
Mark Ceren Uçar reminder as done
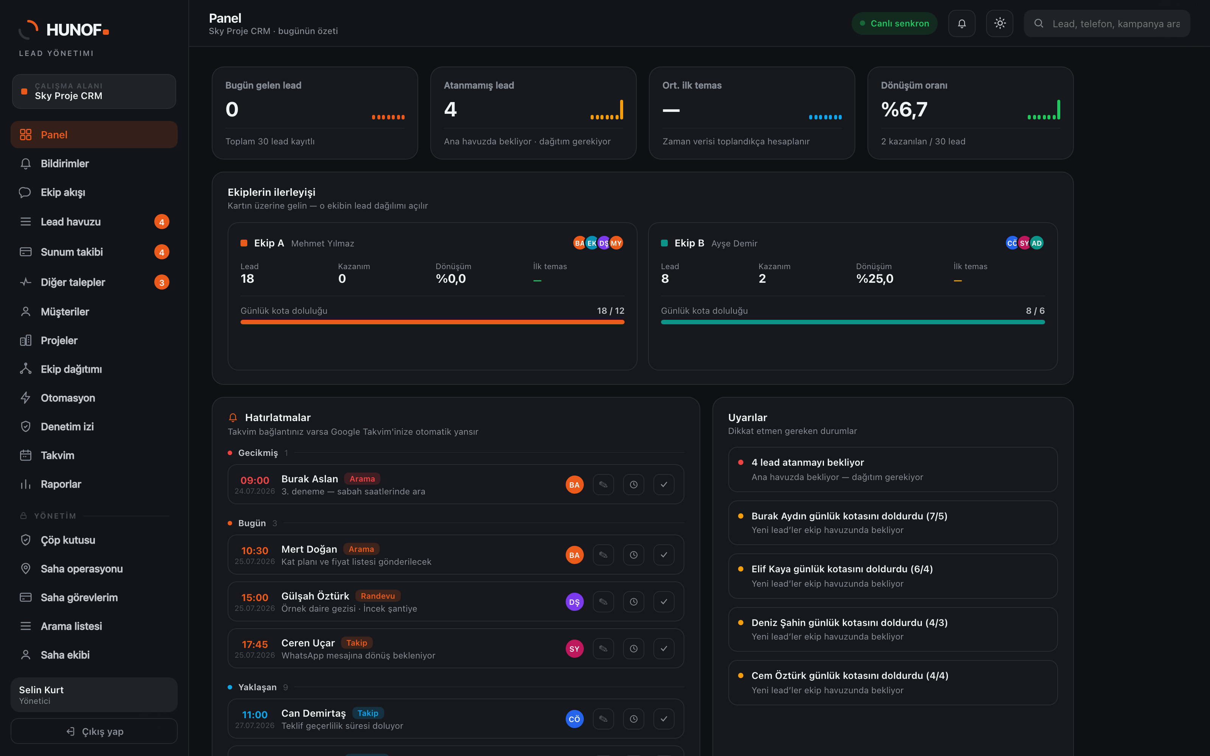click(x=664, y=649)
